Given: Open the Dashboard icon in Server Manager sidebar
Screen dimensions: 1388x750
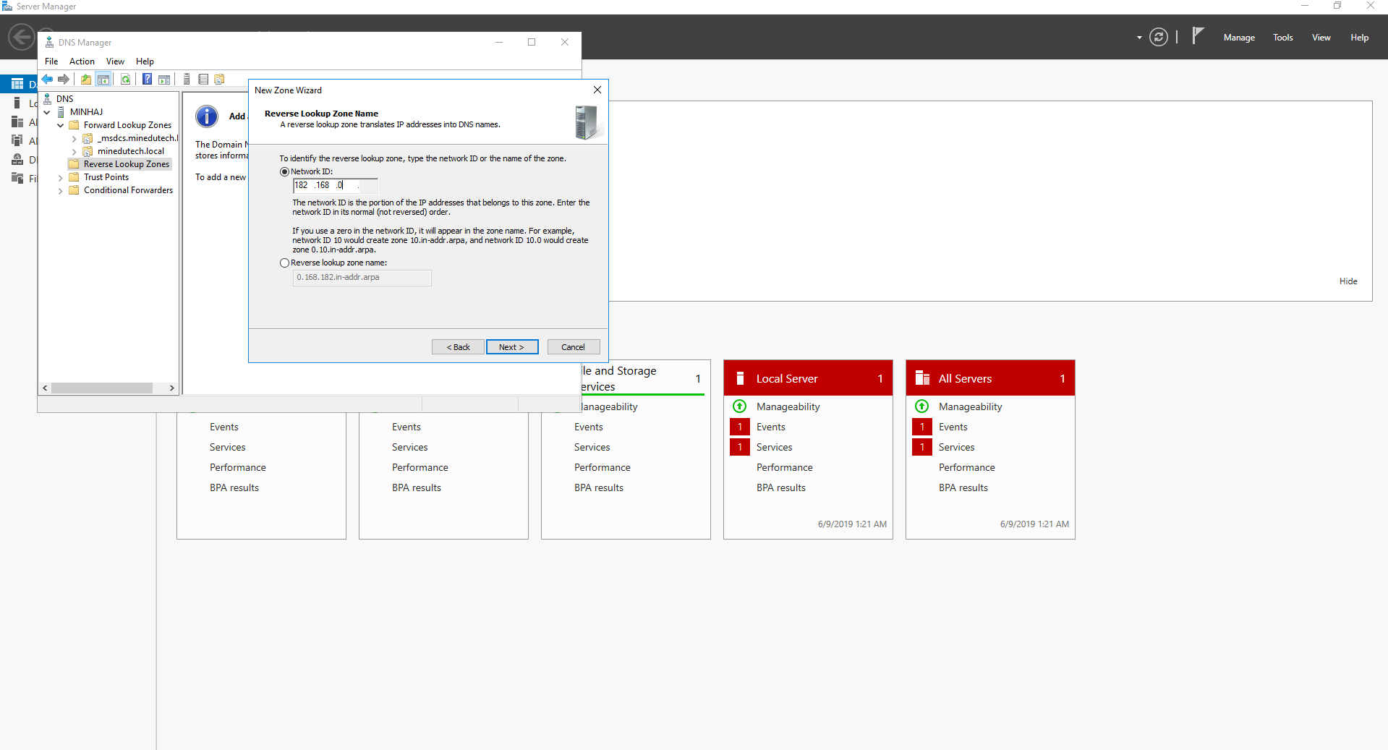Looking at the screenshot, I should point(17,83).
